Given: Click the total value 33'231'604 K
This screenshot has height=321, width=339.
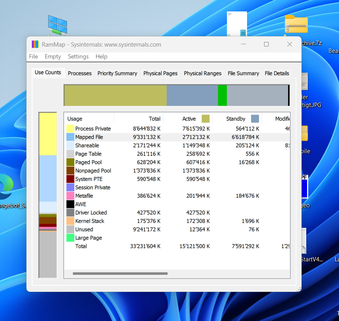Looking at the screenshot, I should pyautogui.click(x=145, y=246).
